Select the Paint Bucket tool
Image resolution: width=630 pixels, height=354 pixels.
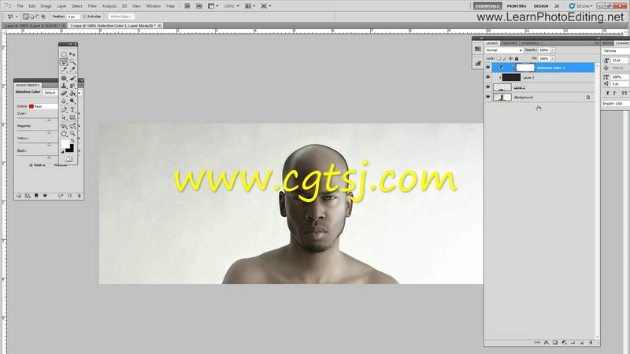[72, 93]
